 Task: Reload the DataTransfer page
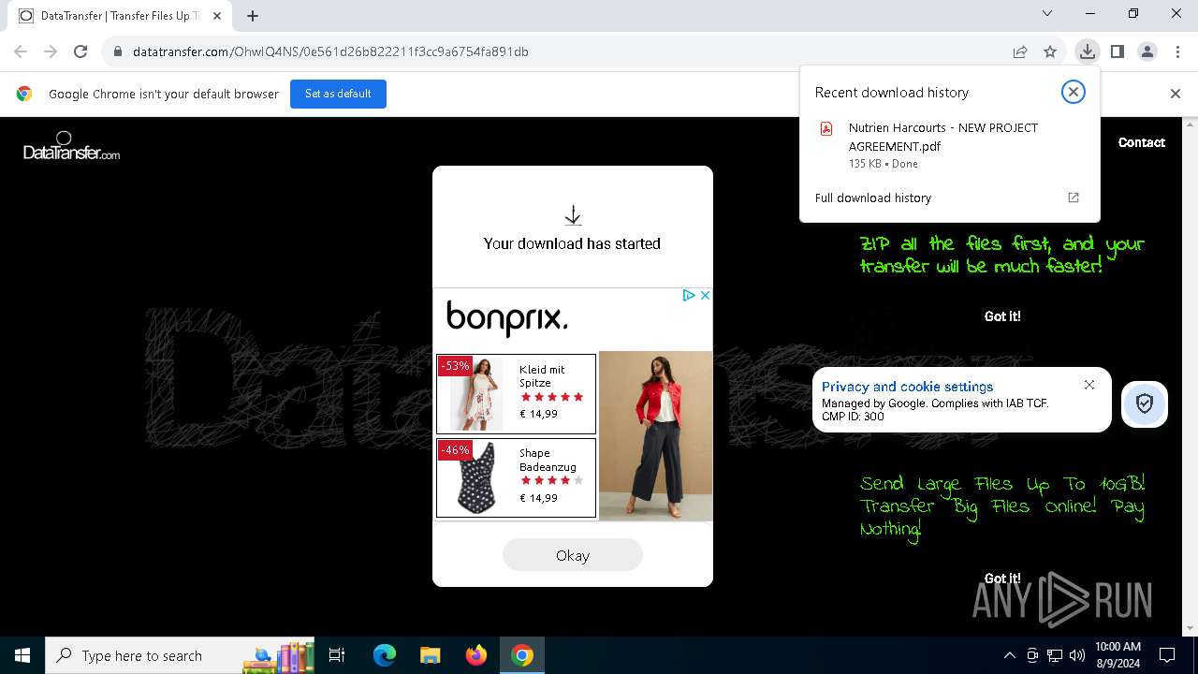coord(80,51)
